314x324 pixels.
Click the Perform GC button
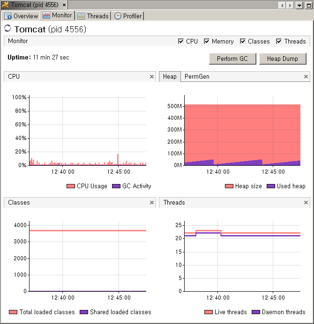pos(232,59)
